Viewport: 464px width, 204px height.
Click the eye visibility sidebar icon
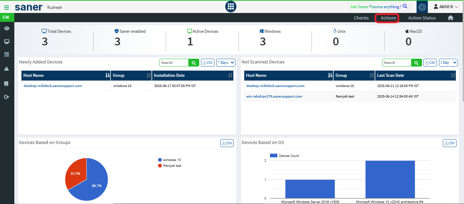pos(6,28)
